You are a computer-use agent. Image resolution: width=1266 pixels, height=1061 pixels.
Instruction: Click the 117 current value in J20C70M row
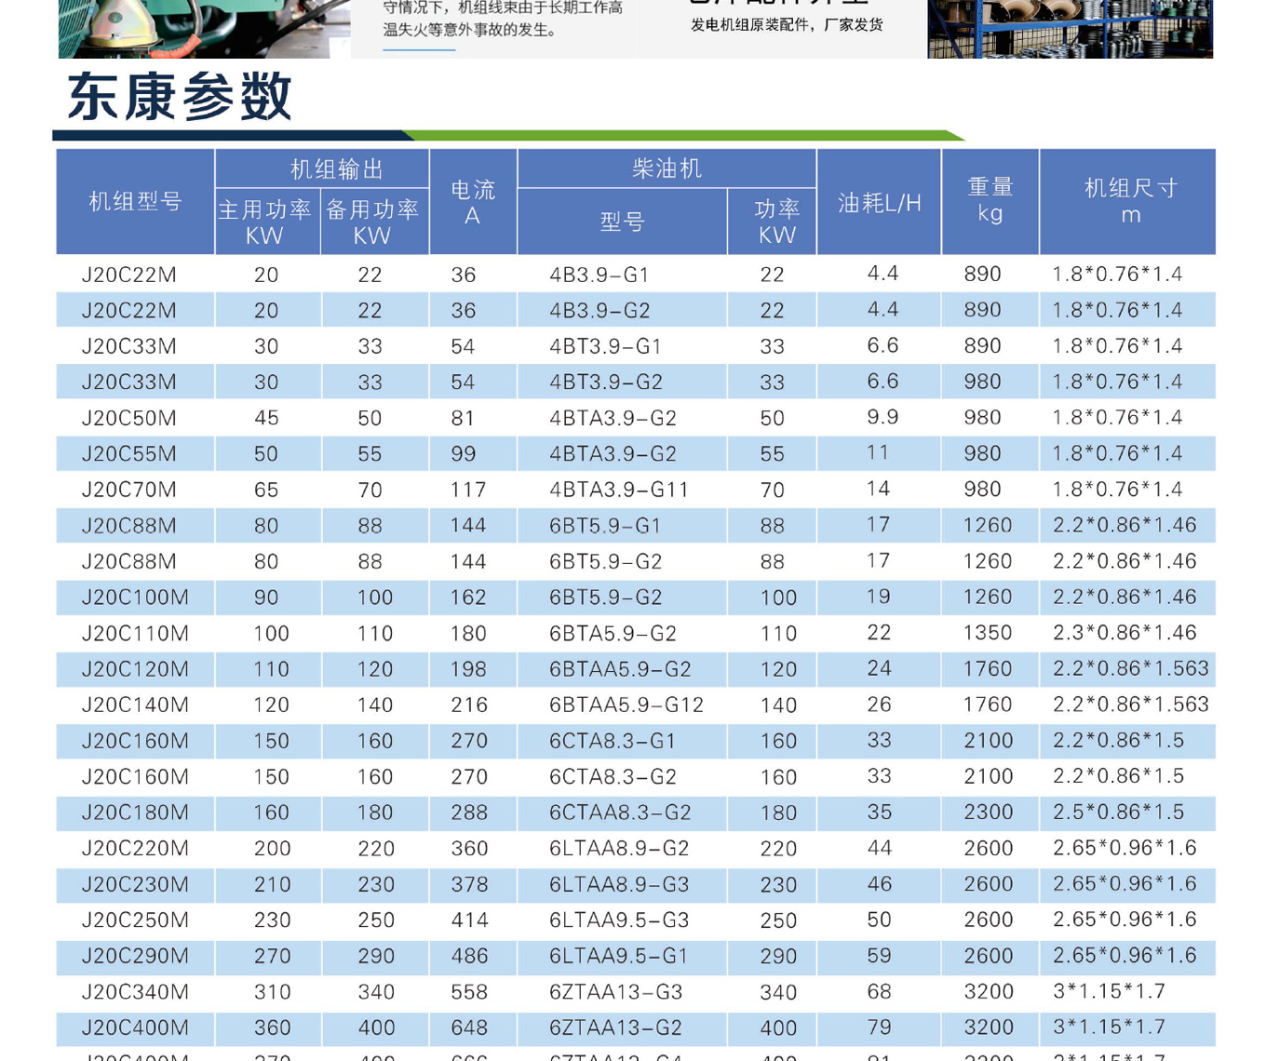pos(468,490)
